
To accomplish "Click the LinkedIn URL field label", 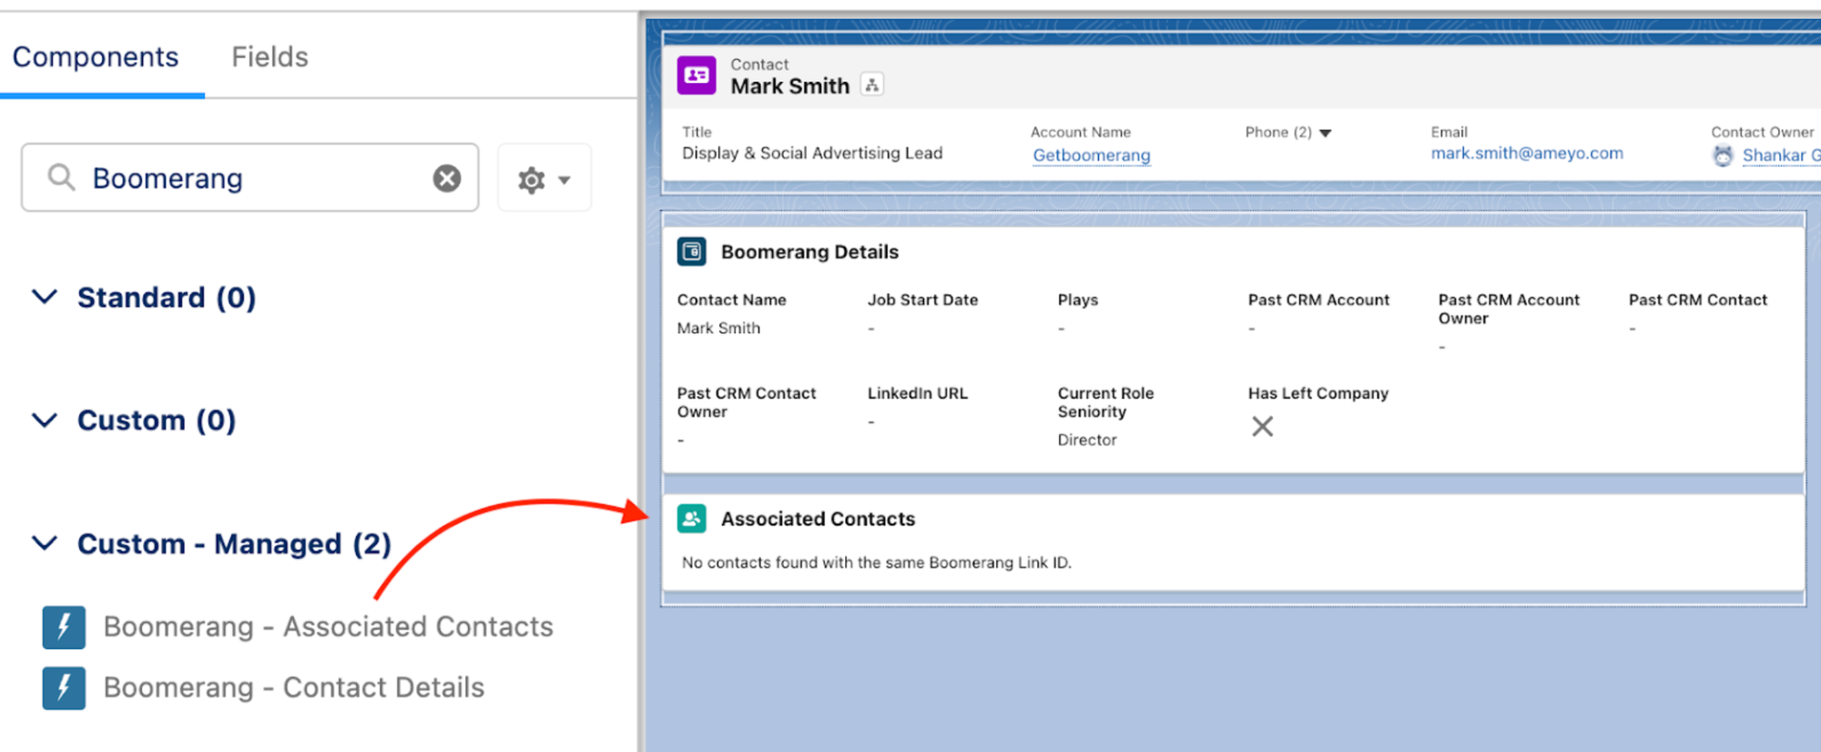I will [917, 394].
